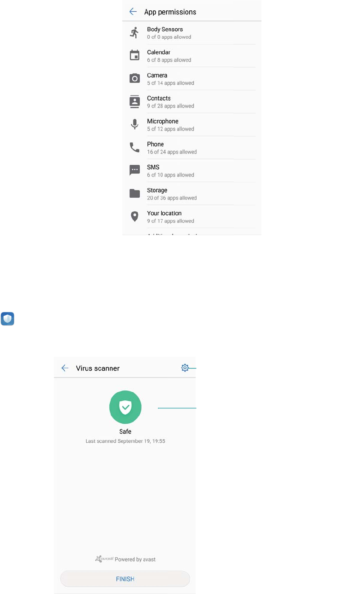Tap the Camera icon
Viewport: 347px width, 594px height.
pos(134,78)
